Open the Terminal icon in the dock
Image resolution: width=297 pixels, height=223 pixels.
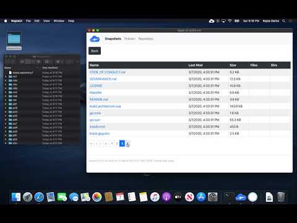point(230,197)
